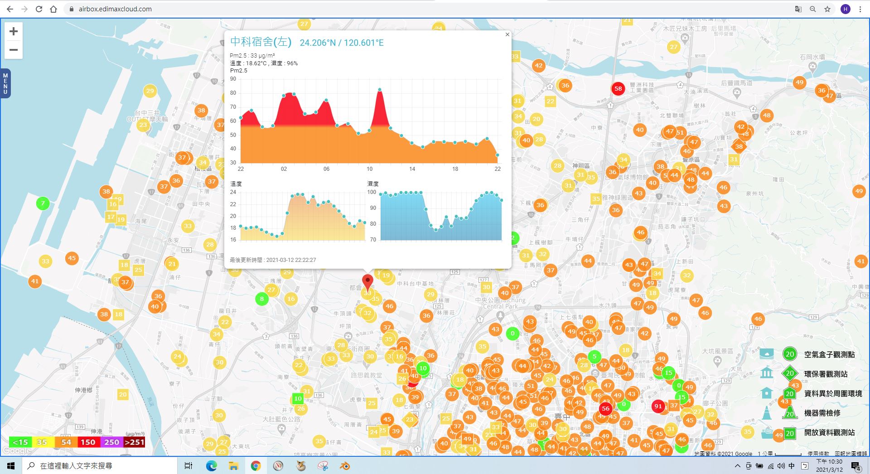Toggle 資料異於周圍環境 legend entry
Viewport: 870px width, 474px height.
[x=833, y=393]
